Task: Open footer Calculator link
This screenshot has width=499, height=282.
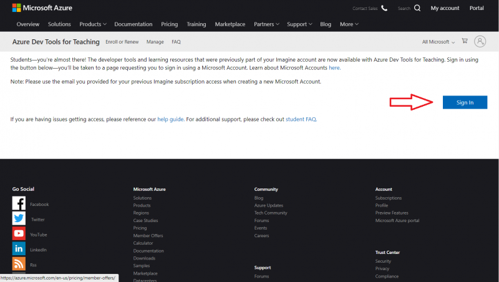Action: pos(143,243)
